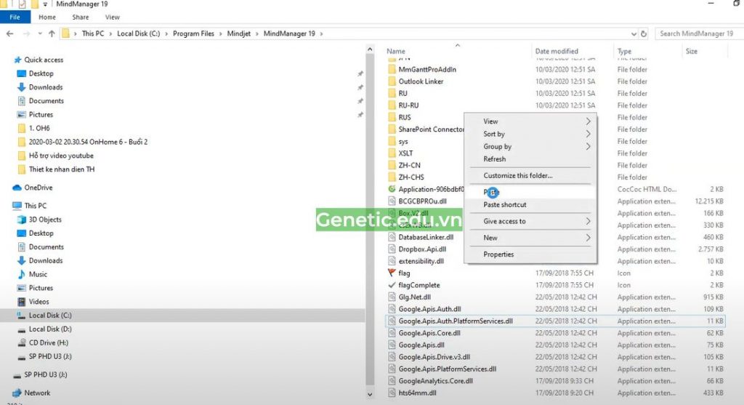Select the 3D Objects icon
744x405 pixels.
(x=21, y=220)
